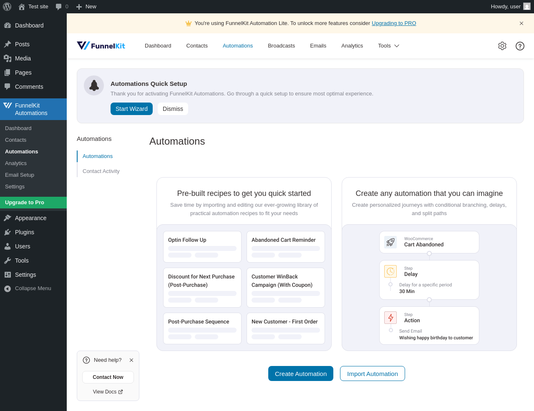The width and height of the screenshot is (534, 411).
Task: Click the Create Automation button
Action: [301, 373]
